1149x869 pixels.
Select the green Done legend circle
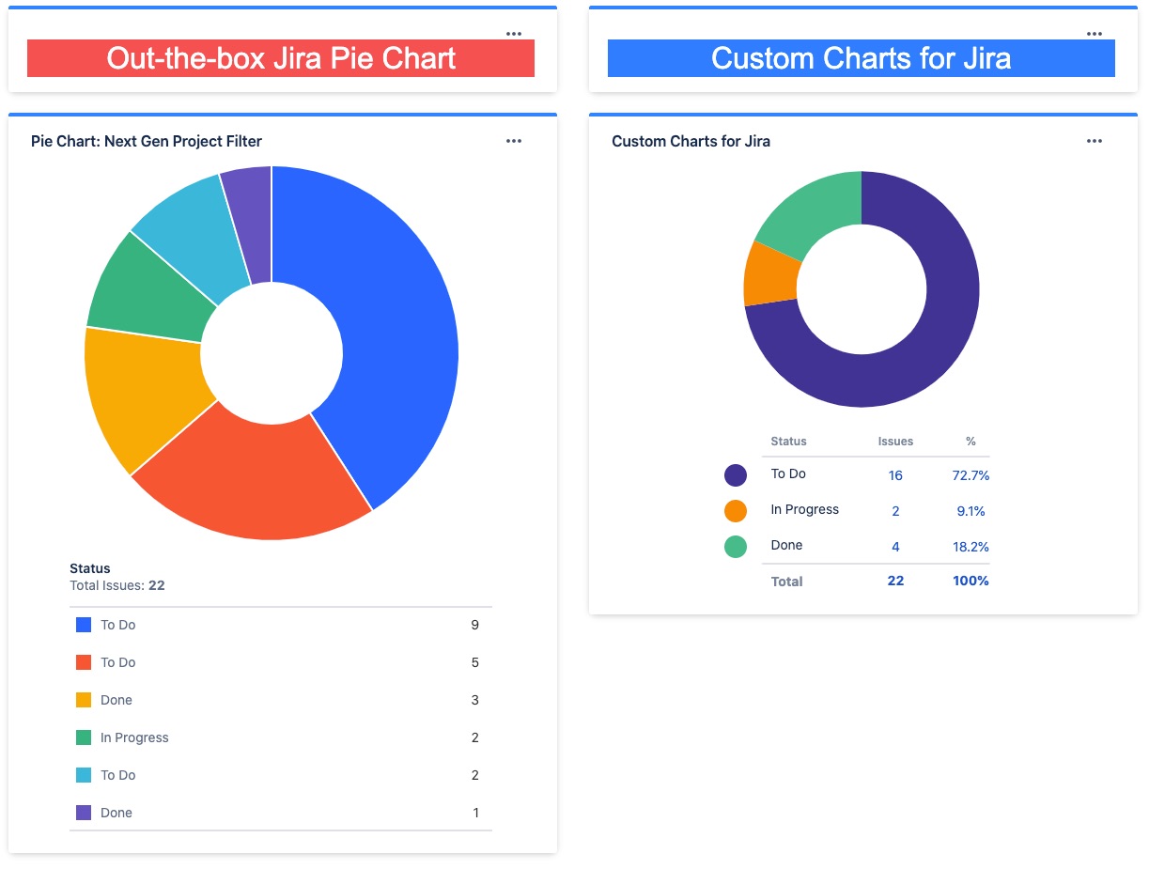click(735, 546)
